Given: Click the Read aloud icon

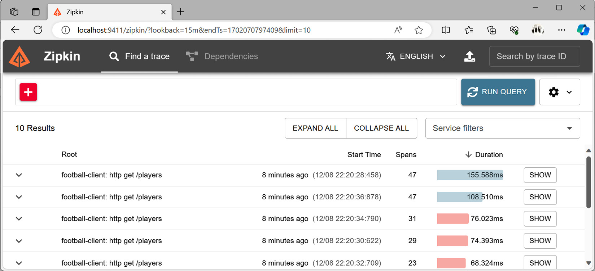Looking at the screenshot, I should (398, 30).
